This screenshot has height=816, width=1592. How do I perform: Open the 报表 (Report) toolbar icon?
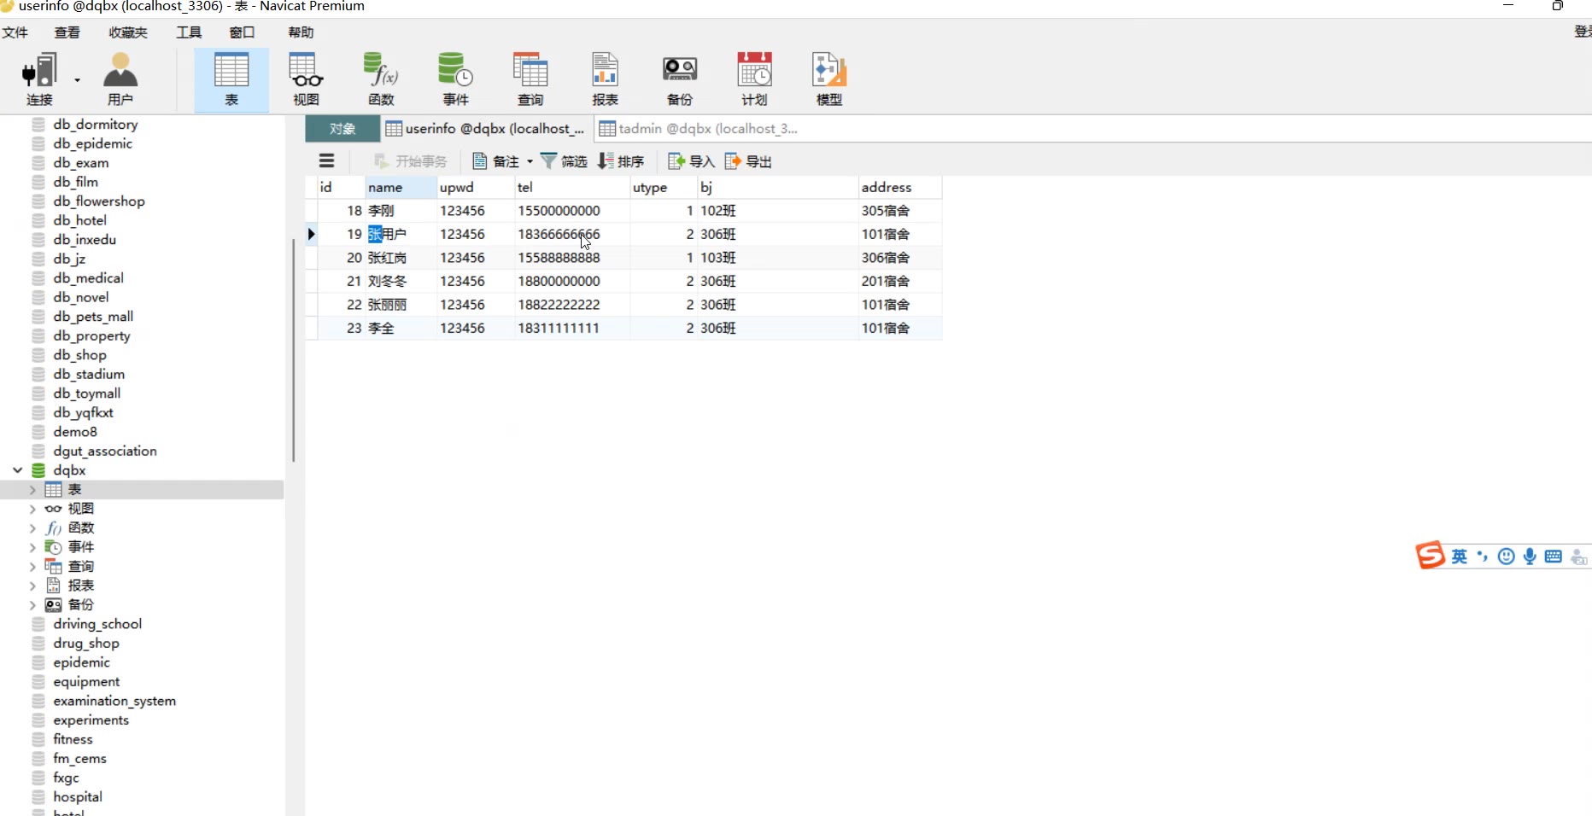[605, 79]
